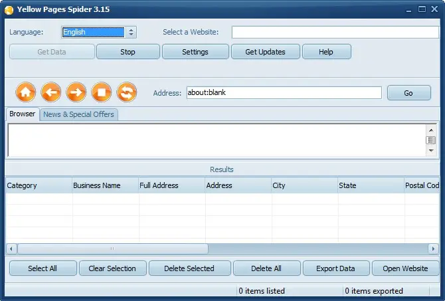445x301 pixels.
Task: Click the '0 items exported' status text
Action: click(x=374, y=291)
